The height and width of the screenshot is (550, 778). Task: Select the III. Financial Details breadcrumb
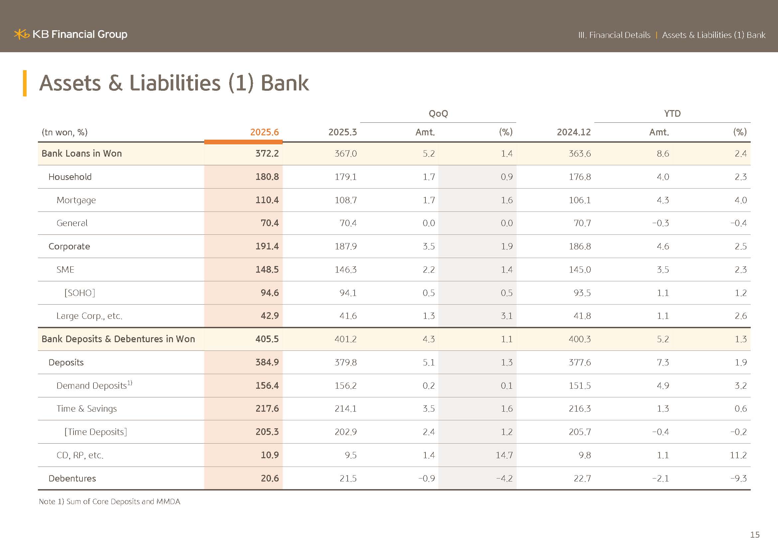point(614,35)
